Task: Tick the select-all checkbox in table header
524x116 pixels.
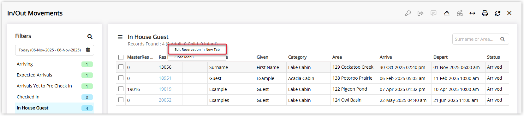Action: coord(121,57)
